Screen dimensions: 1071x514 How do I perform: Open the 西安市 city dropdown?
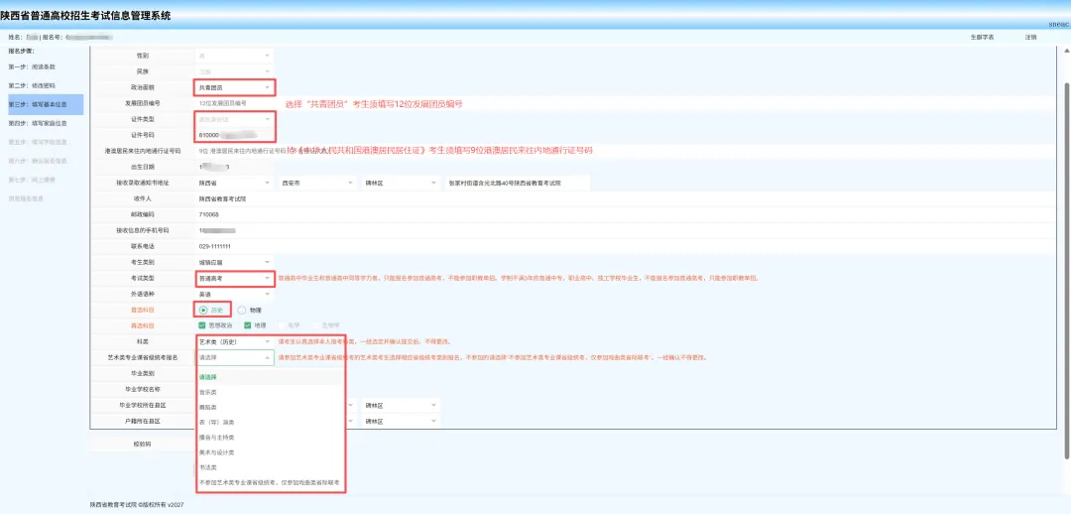[317, 184]
